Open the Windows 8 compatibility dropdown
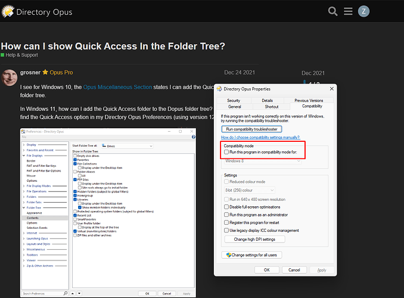This screenshot has width=404, height=298. (262, 161)
